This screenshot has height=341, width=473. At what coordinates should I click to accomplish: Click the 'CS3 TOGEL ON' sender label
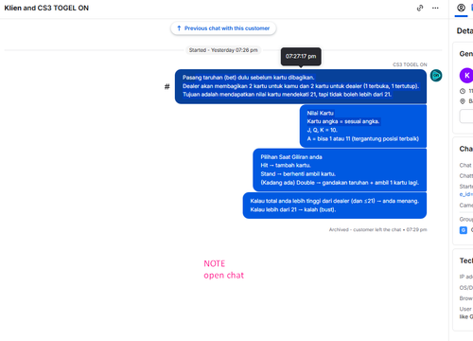point(410,64)
